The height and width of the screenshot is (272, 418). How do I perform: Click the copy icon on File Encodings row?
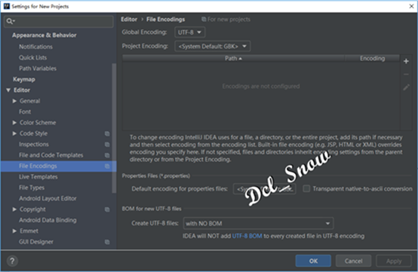[107, 166]
